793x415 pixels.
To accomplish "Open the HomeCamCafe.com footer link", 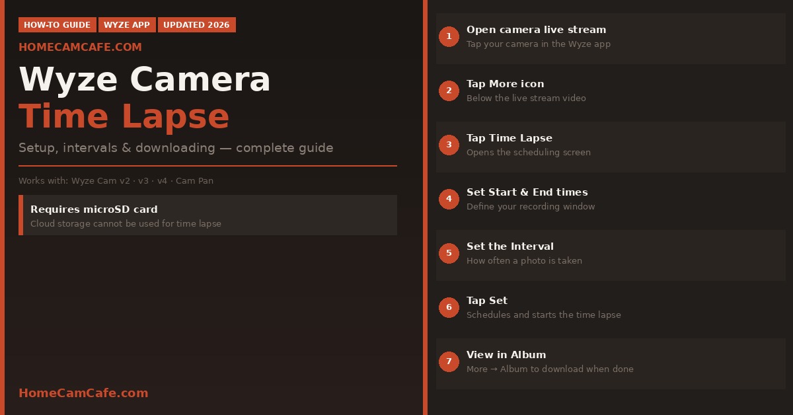I will pyautogui.click(x=83, y=393).
